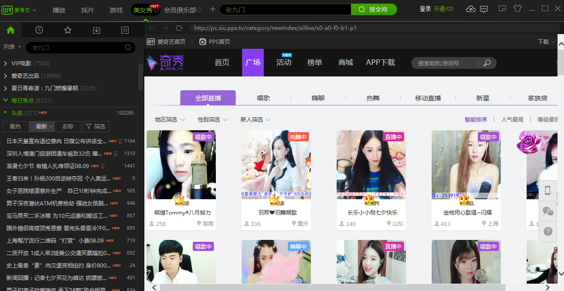Open the home tab in left sidebar
The width and height of the screenshot is (564, 291).
pos(11,30)
